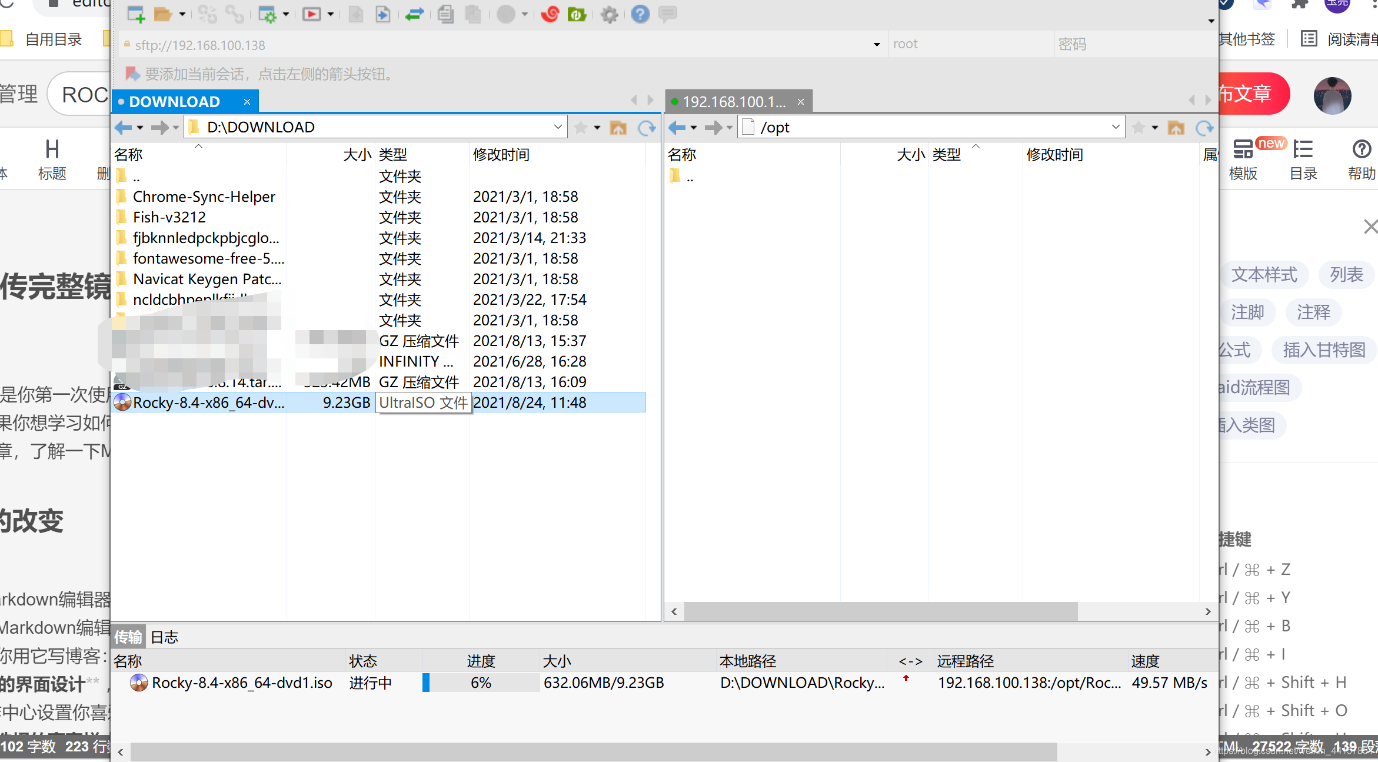
Task: Click local pane home folder icon
Action: click(618, 128)
